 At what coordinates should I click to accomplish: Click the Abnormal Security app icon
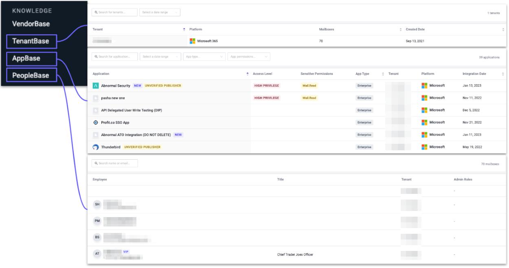(96, 86)
